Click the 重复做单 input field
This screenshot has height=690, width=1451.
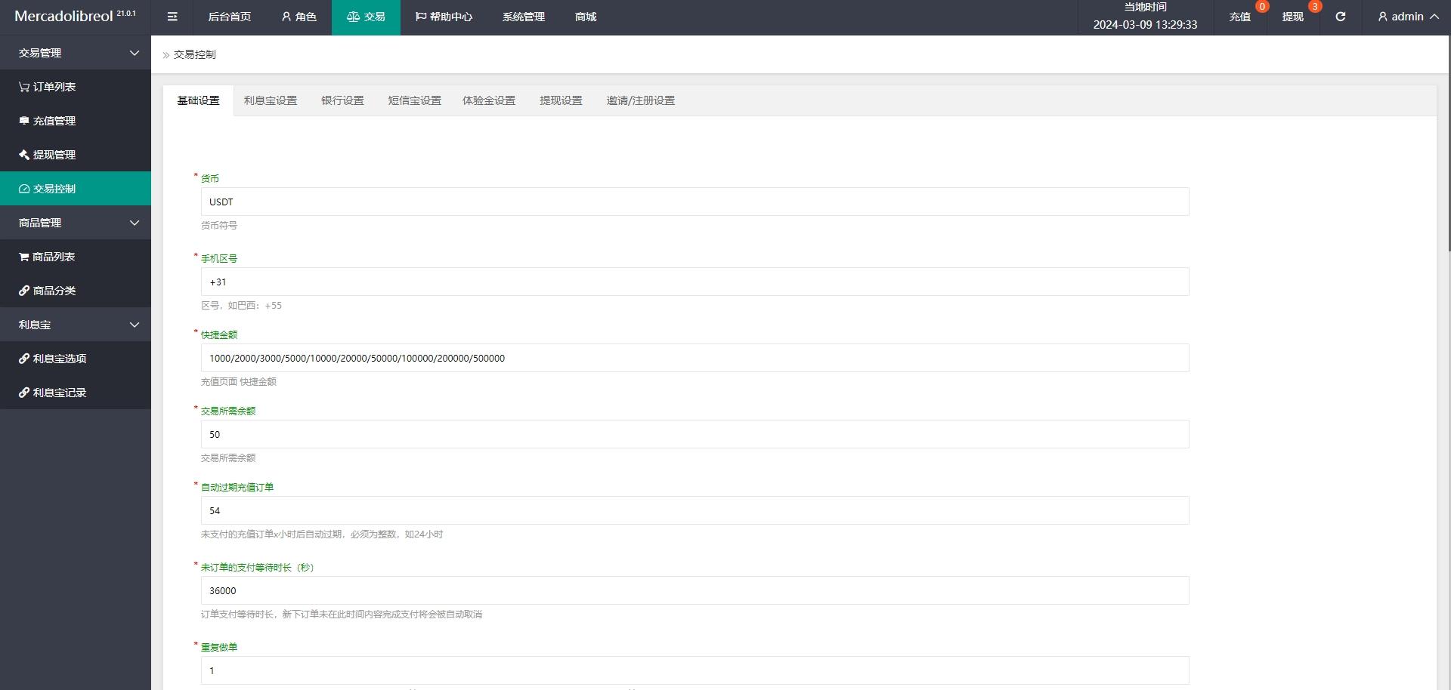click(x=695, y=670)
